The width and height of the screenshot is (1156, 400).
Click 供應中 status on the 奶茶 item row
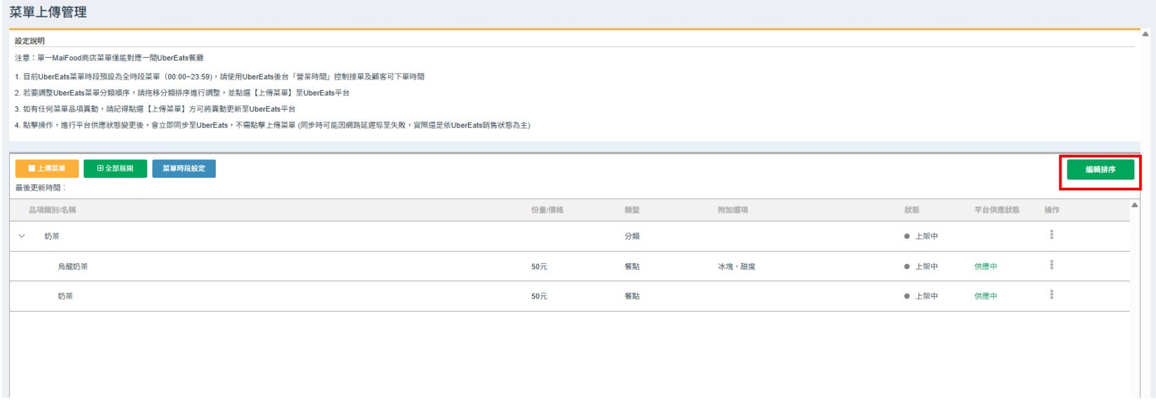985,296
